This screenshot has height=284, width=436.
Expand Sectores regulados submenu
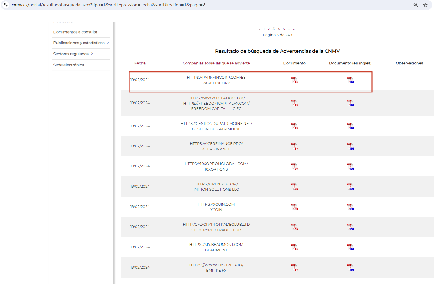click(x=92, y=54)
